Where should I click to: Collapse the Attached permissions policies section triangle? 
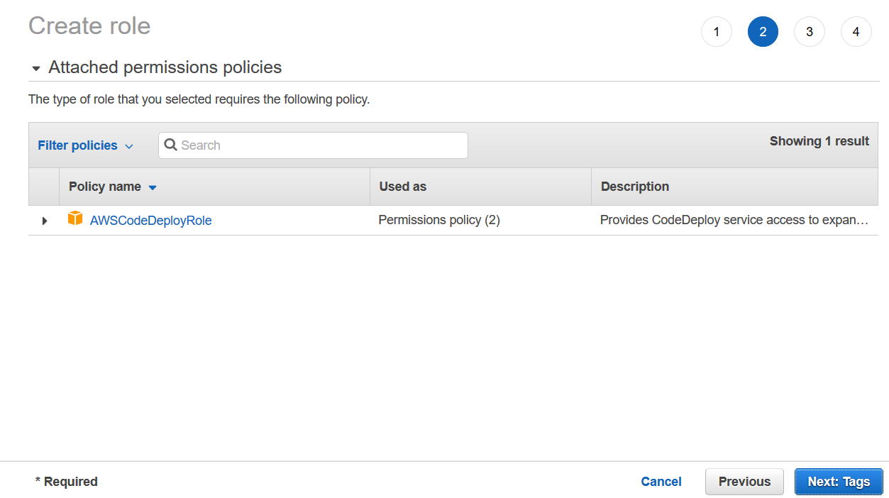tap(36, 69)
